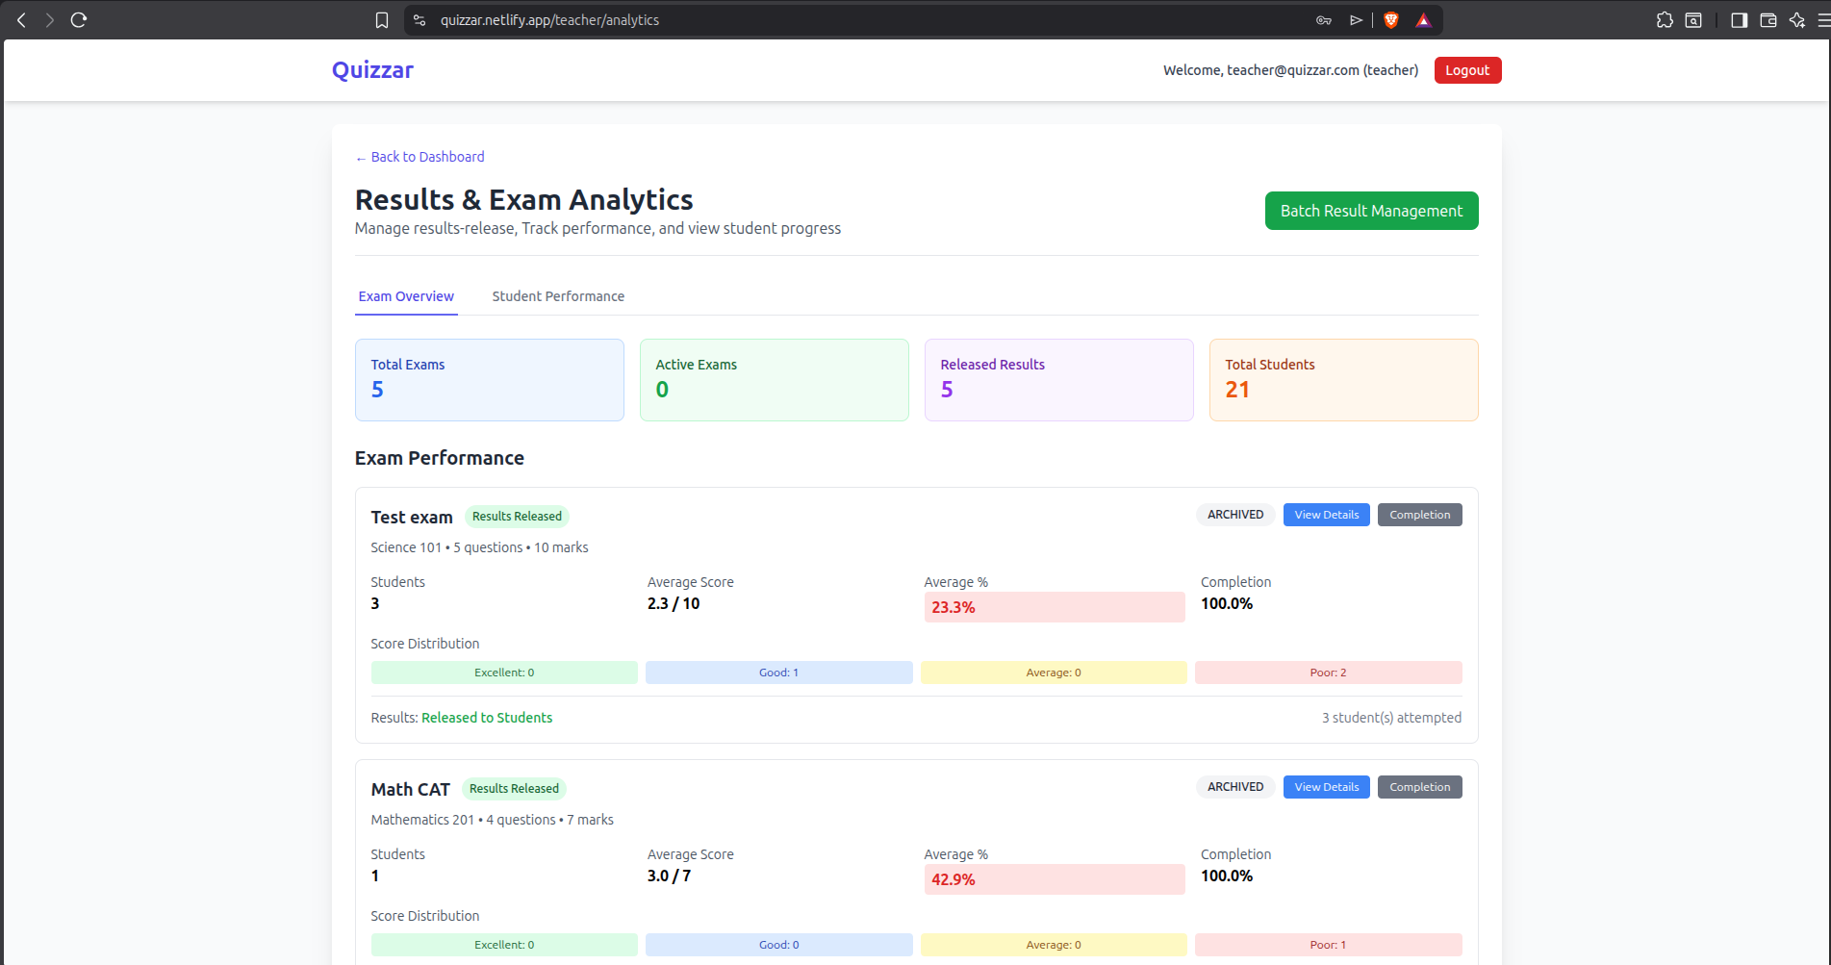Open saved passwords with the key icon
The image size is (1831, 965).
click(x=1324, y=19)
